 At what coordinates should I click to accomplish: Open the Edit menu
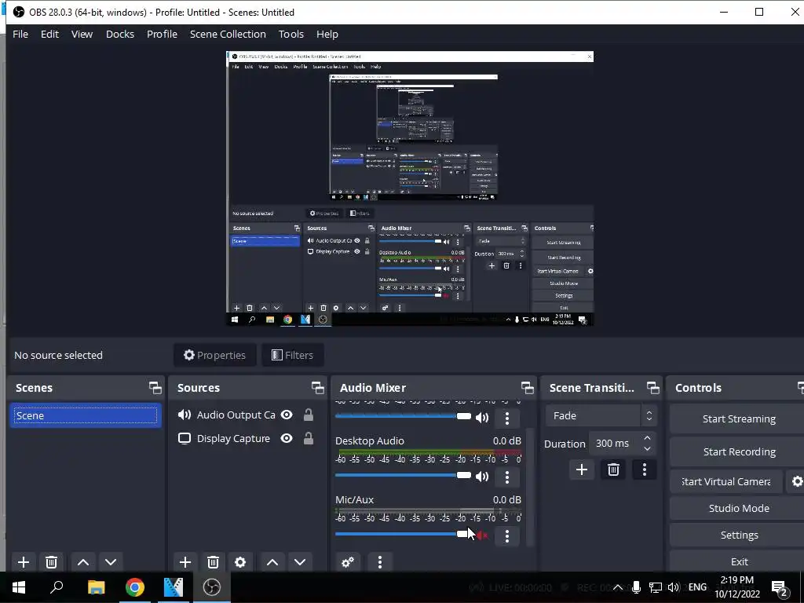[49, 34]
